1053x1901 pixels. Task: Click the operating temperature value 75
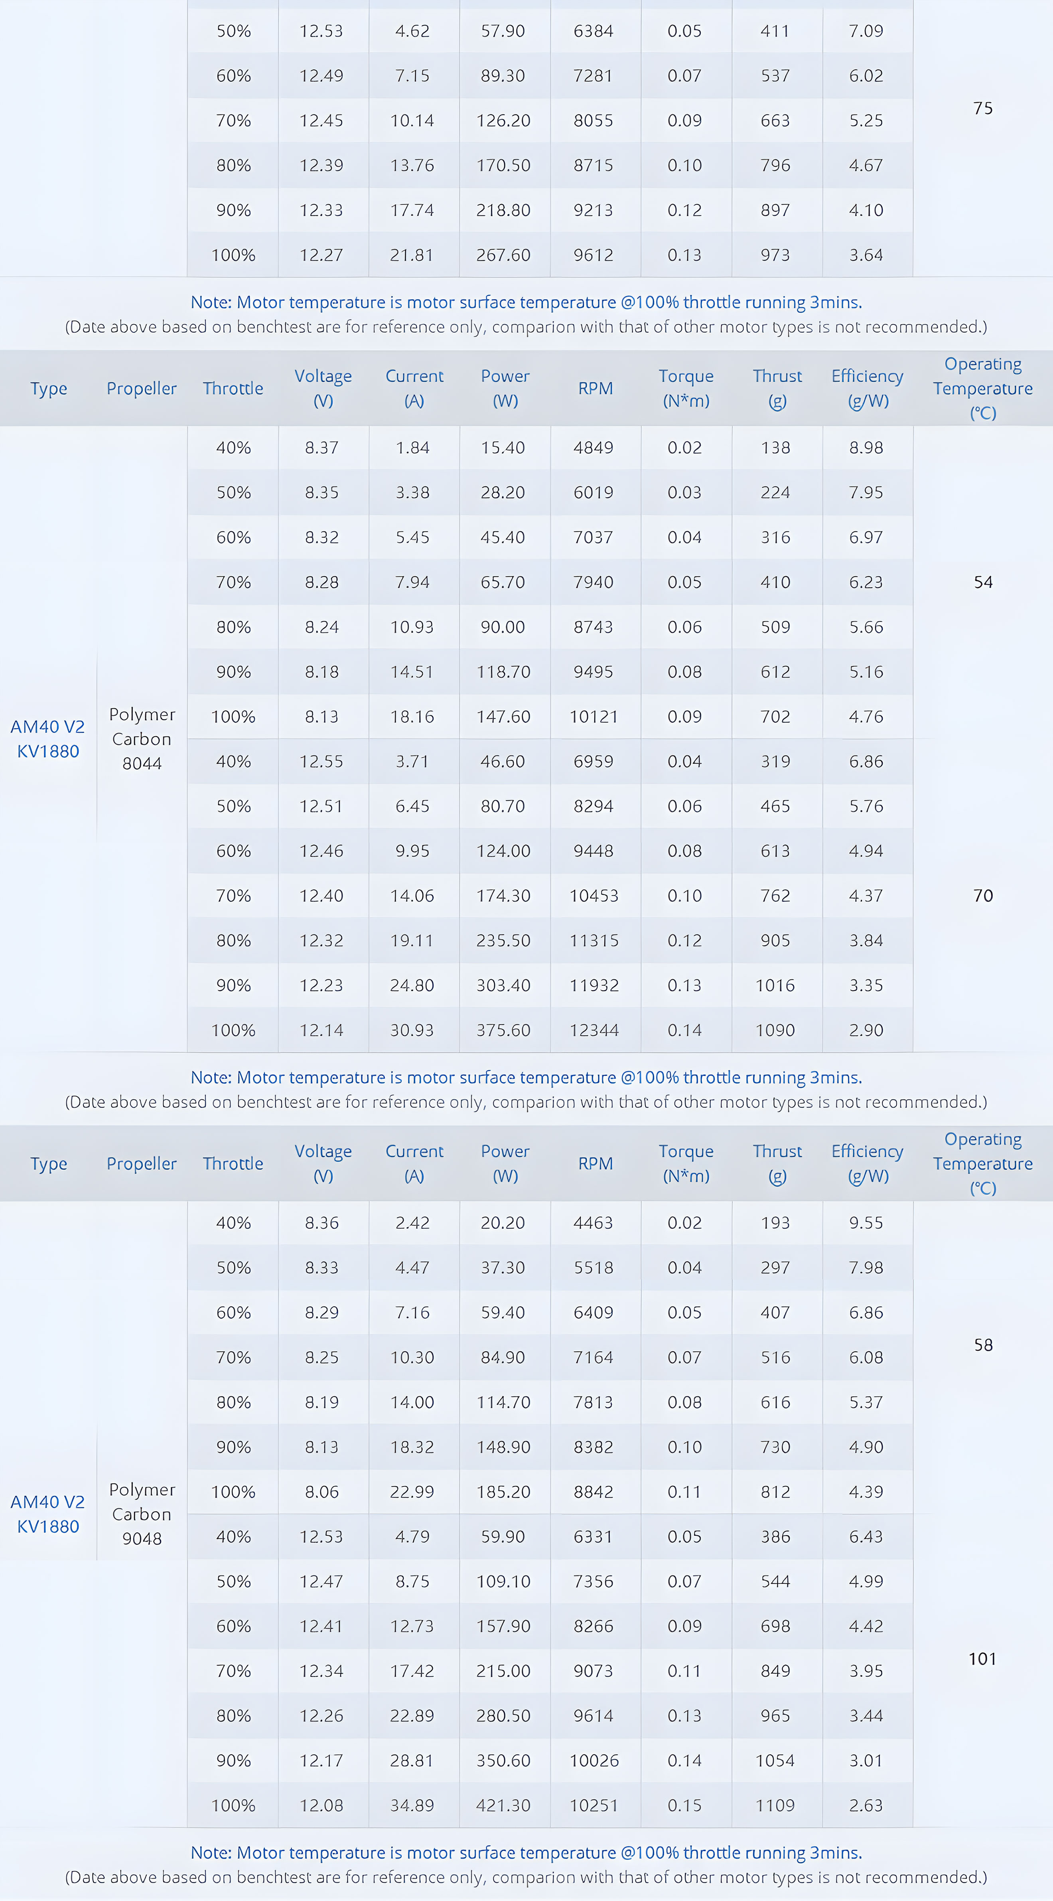pyautogui.click(x=982, y=109)
